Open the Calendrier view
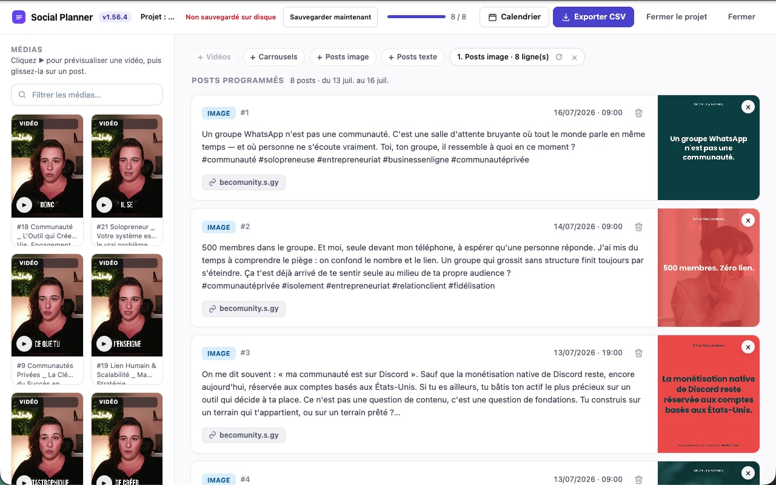The width and height of the screenshot is (776, 485). click(514, 17)
